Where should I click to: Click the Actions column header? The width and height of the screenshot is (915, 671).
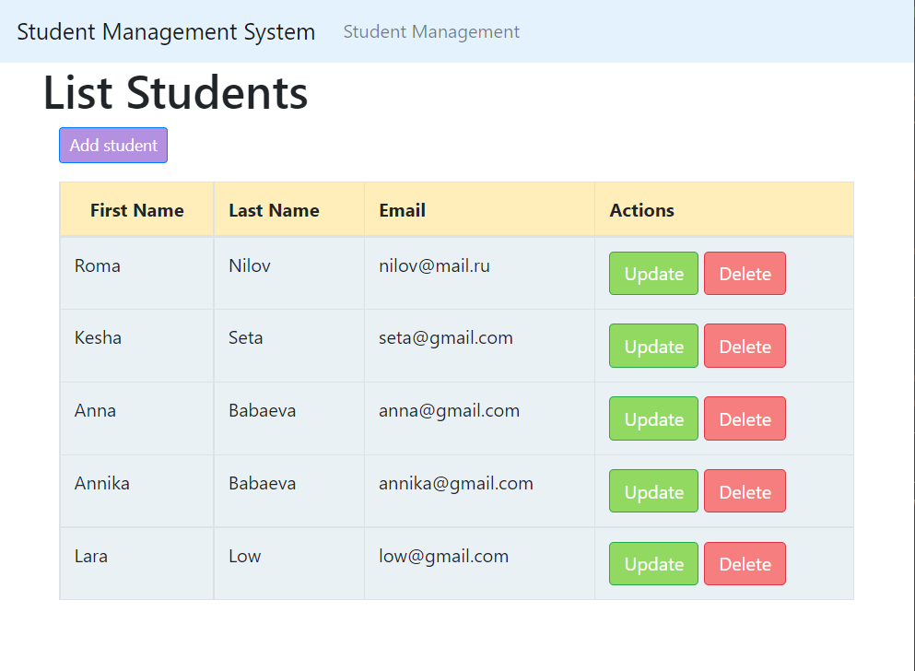(641, 209)
